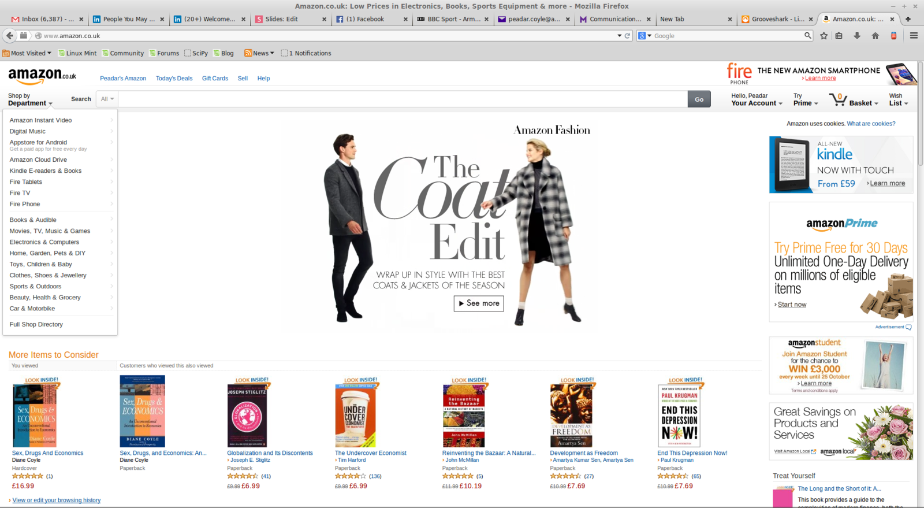Expand Shop by Department dropdown
The height and width of the screenshot is (508, 924).
point(31,99)
